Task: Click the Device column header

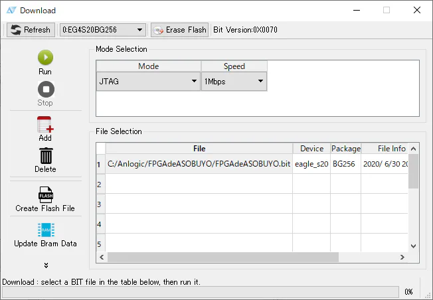Action: 311,149
